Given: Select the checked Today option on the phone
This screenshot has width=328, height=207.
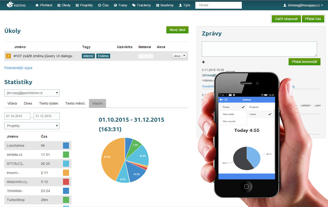Looking at the screenshot, I should tap(233, 107).
